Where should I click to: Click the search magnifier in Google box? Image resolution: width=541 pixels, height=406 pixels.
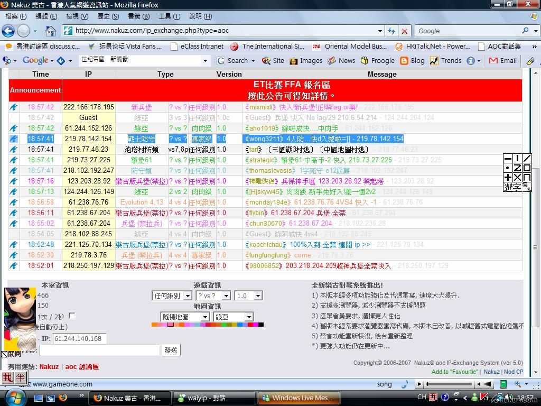(x=525, y=30)
